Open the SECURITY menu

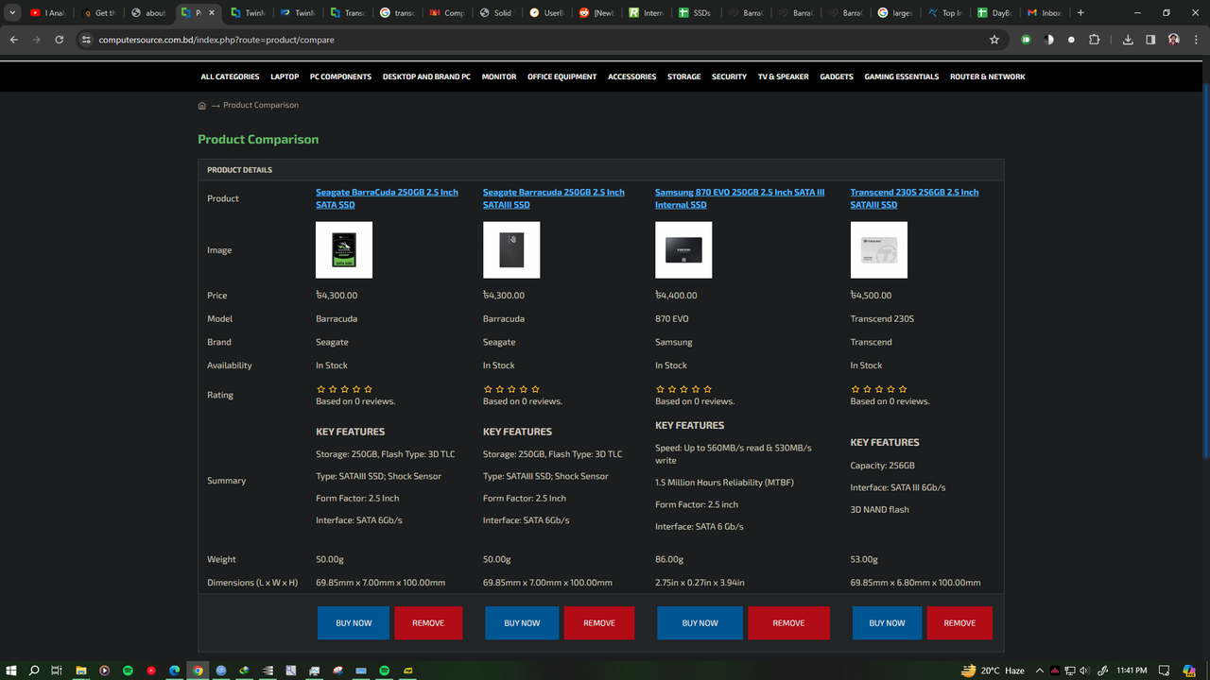729,76
